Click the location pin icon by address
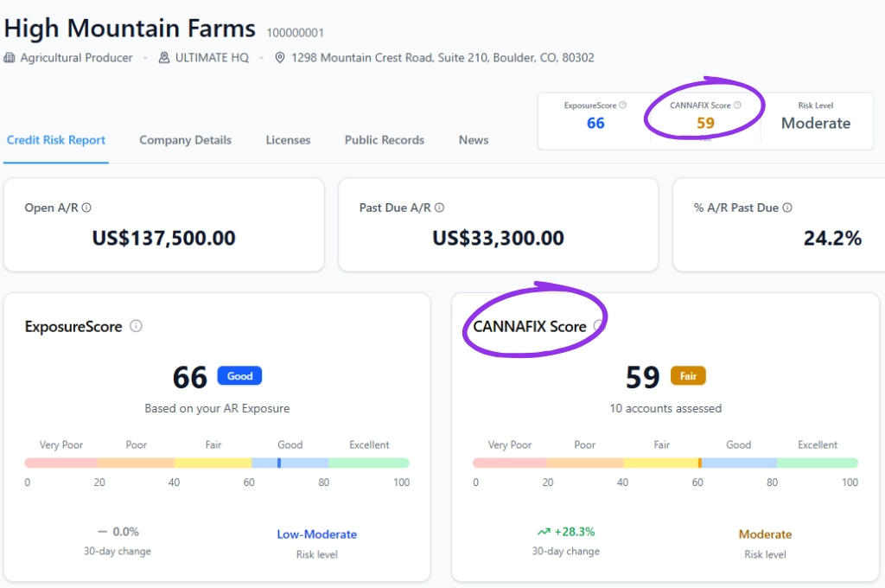 [x=279, y=58]
